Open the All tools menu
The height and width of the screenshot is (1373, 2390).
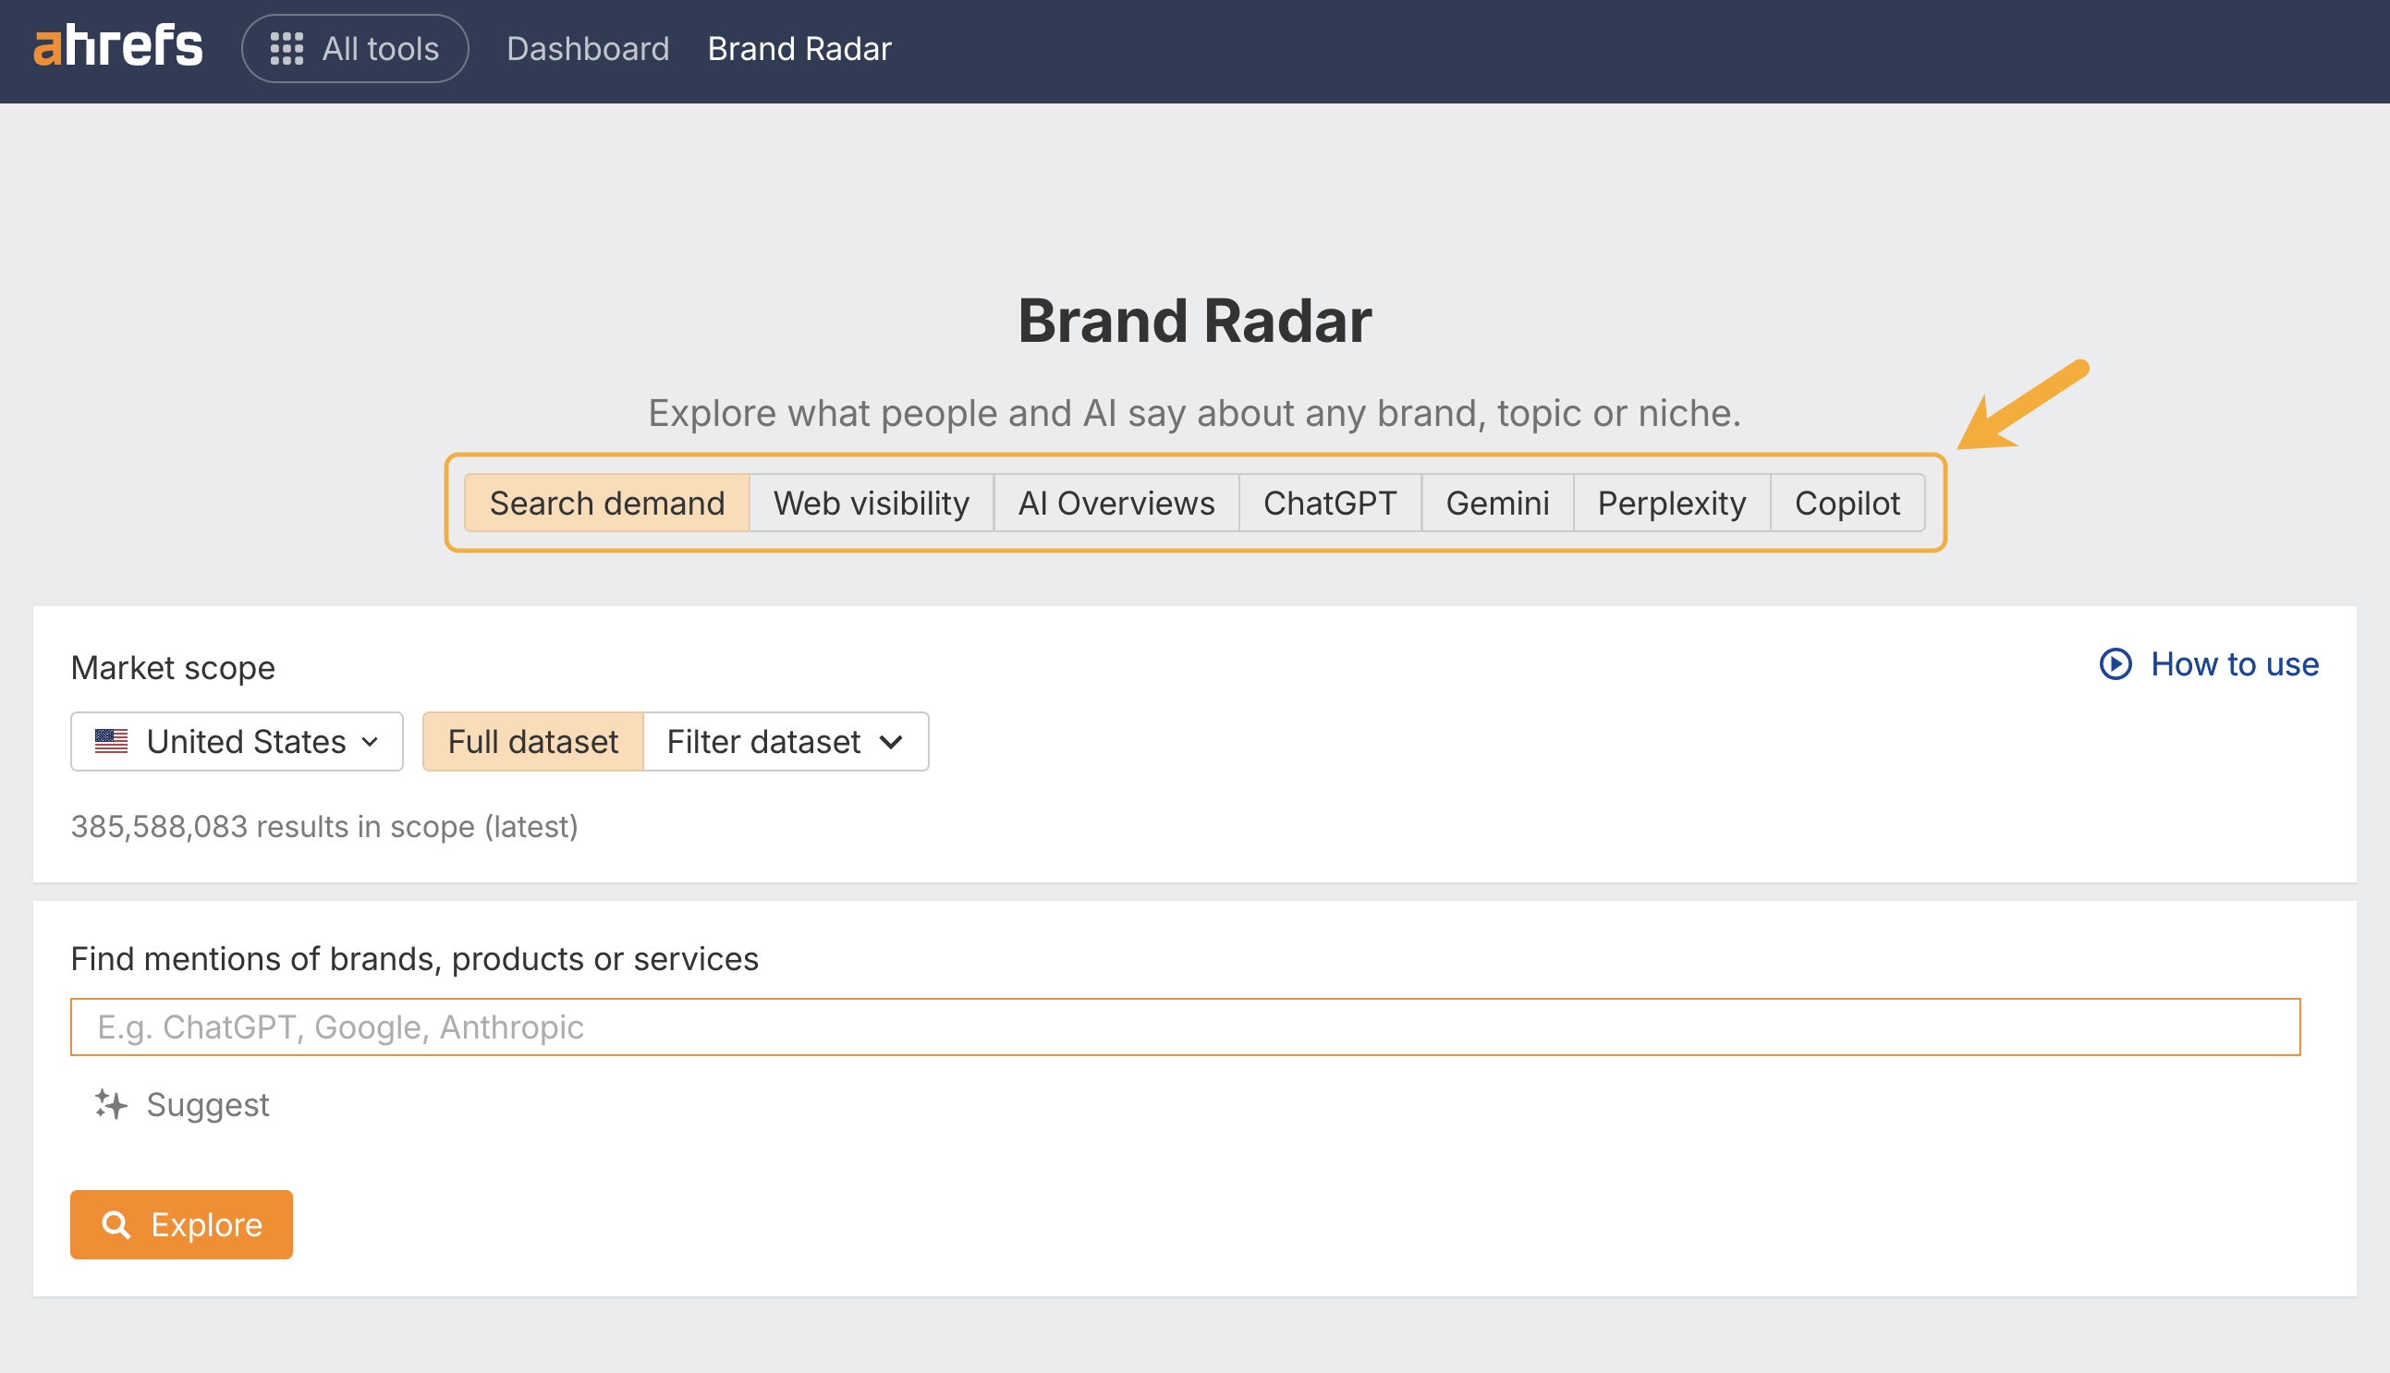[355, 48]
